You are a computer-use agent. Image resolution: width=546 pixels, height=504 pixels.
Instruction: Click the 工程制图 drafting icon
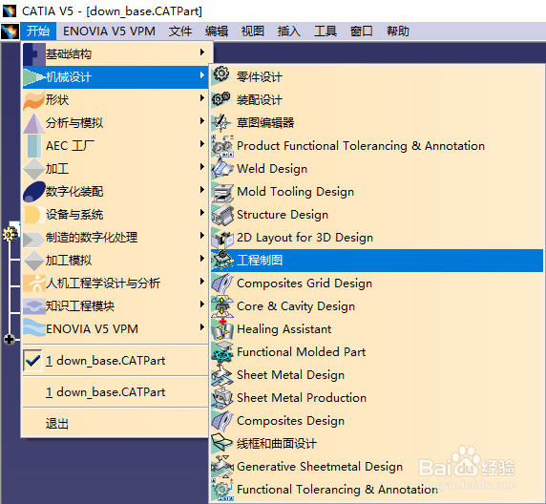point(222,261)
